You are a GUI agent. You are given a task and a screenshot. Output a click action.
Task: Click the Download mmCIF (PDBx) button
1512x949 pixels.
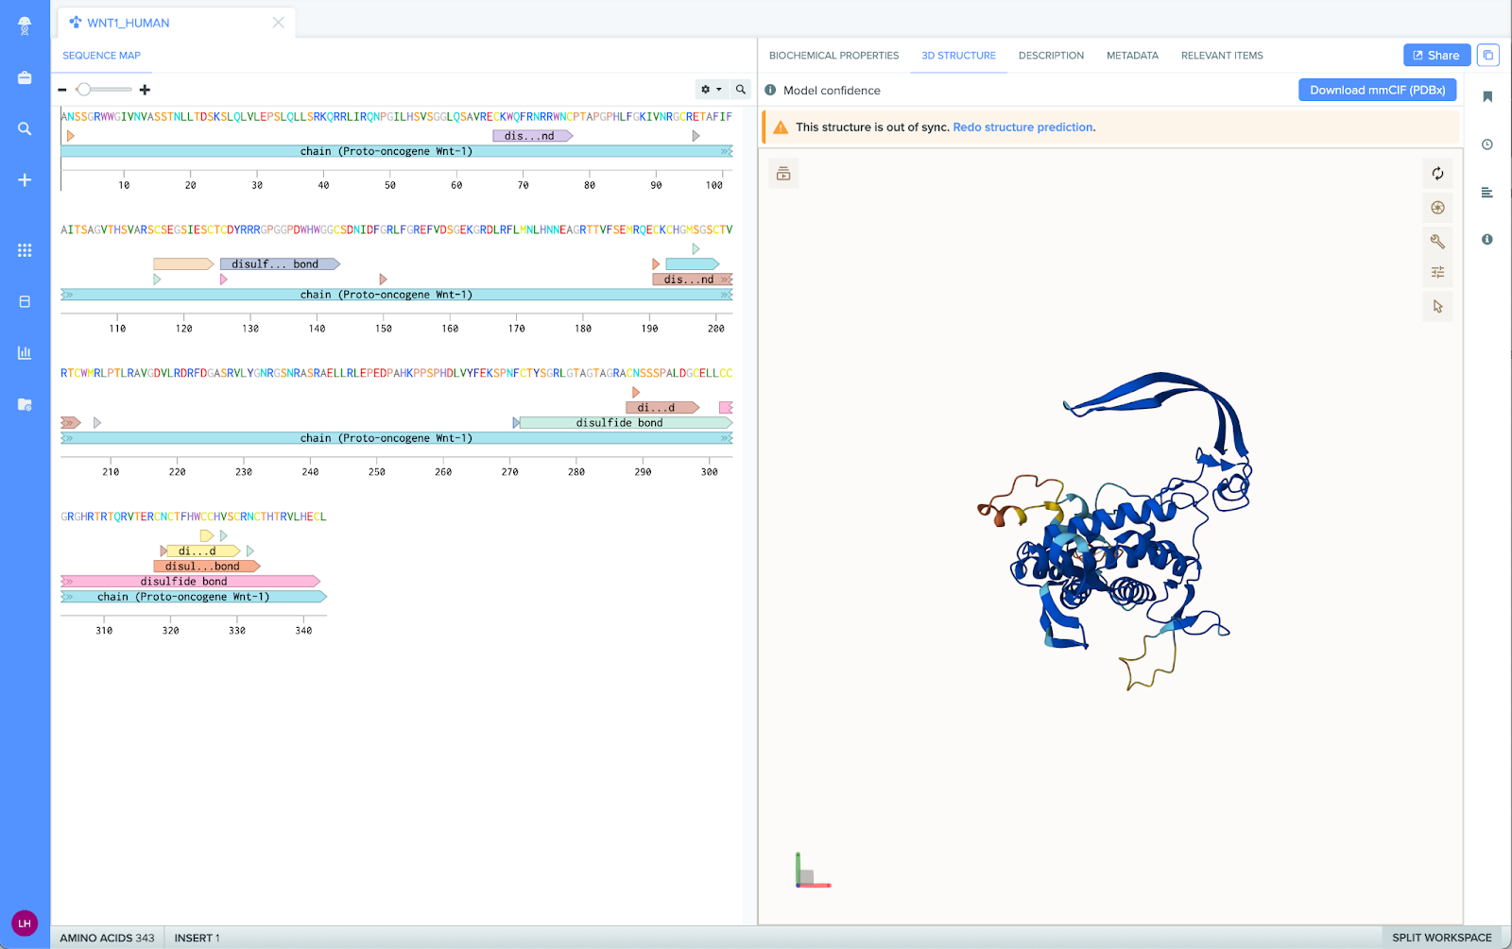1377,89
